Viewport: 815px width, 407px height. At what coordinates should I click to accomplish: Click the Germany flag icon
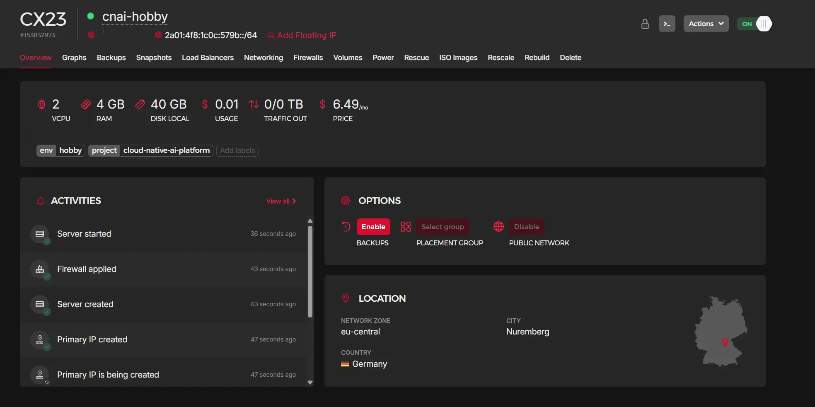(345, 364)
